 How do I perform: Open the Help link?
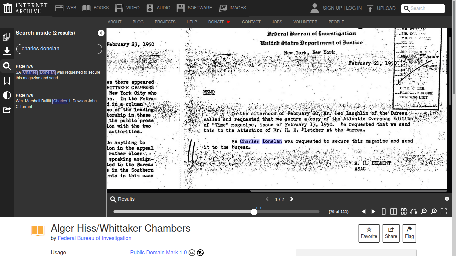tap(192, 22)
